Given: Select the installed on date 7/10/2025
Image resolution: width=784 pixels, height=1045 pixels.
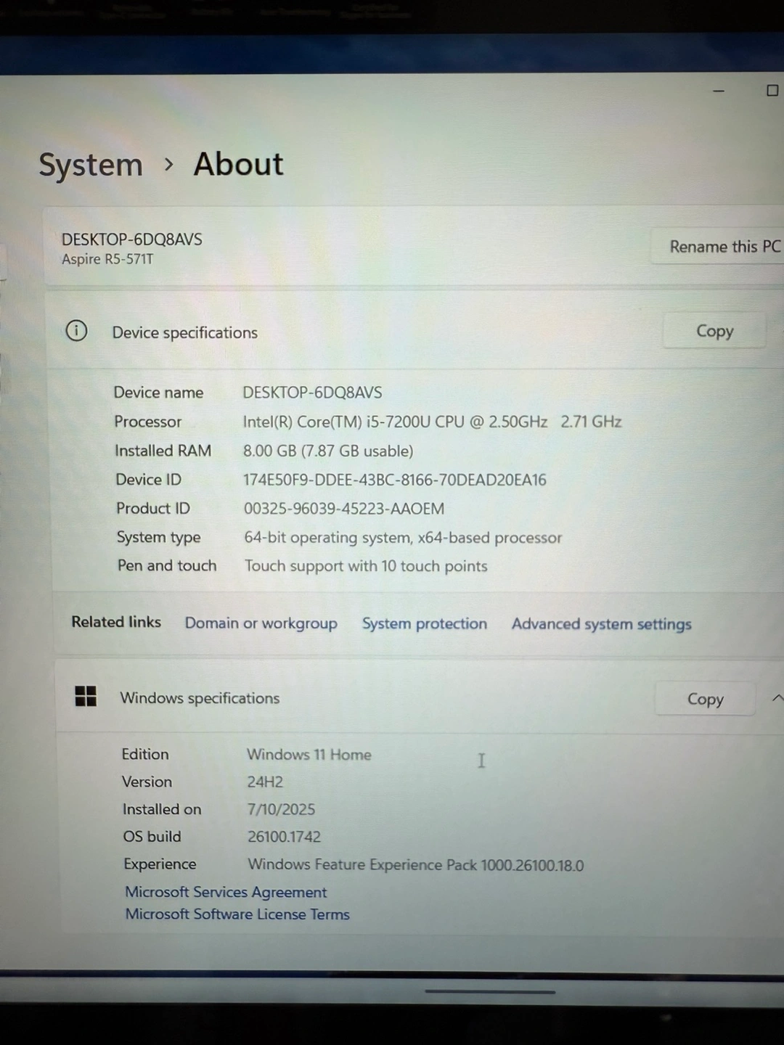Looking at the screenshot, I should coord(281,809).
